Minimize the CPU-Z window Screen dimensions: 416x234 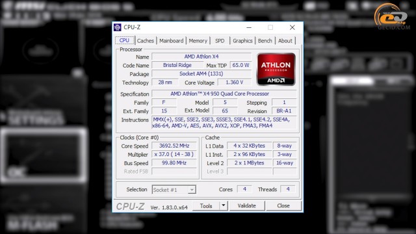(x=249, y=27)
